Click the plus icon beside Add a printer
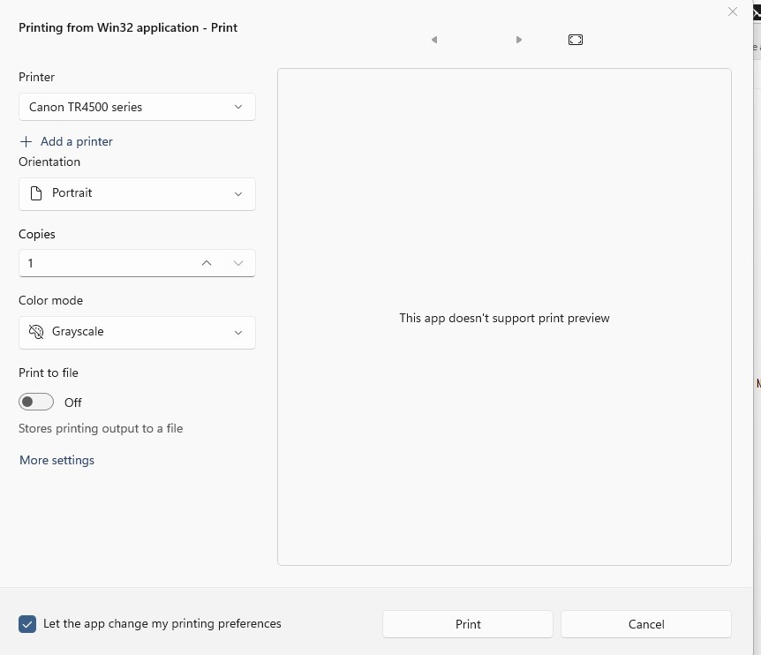Screen dimensions: 761x655 click(26, 141)
